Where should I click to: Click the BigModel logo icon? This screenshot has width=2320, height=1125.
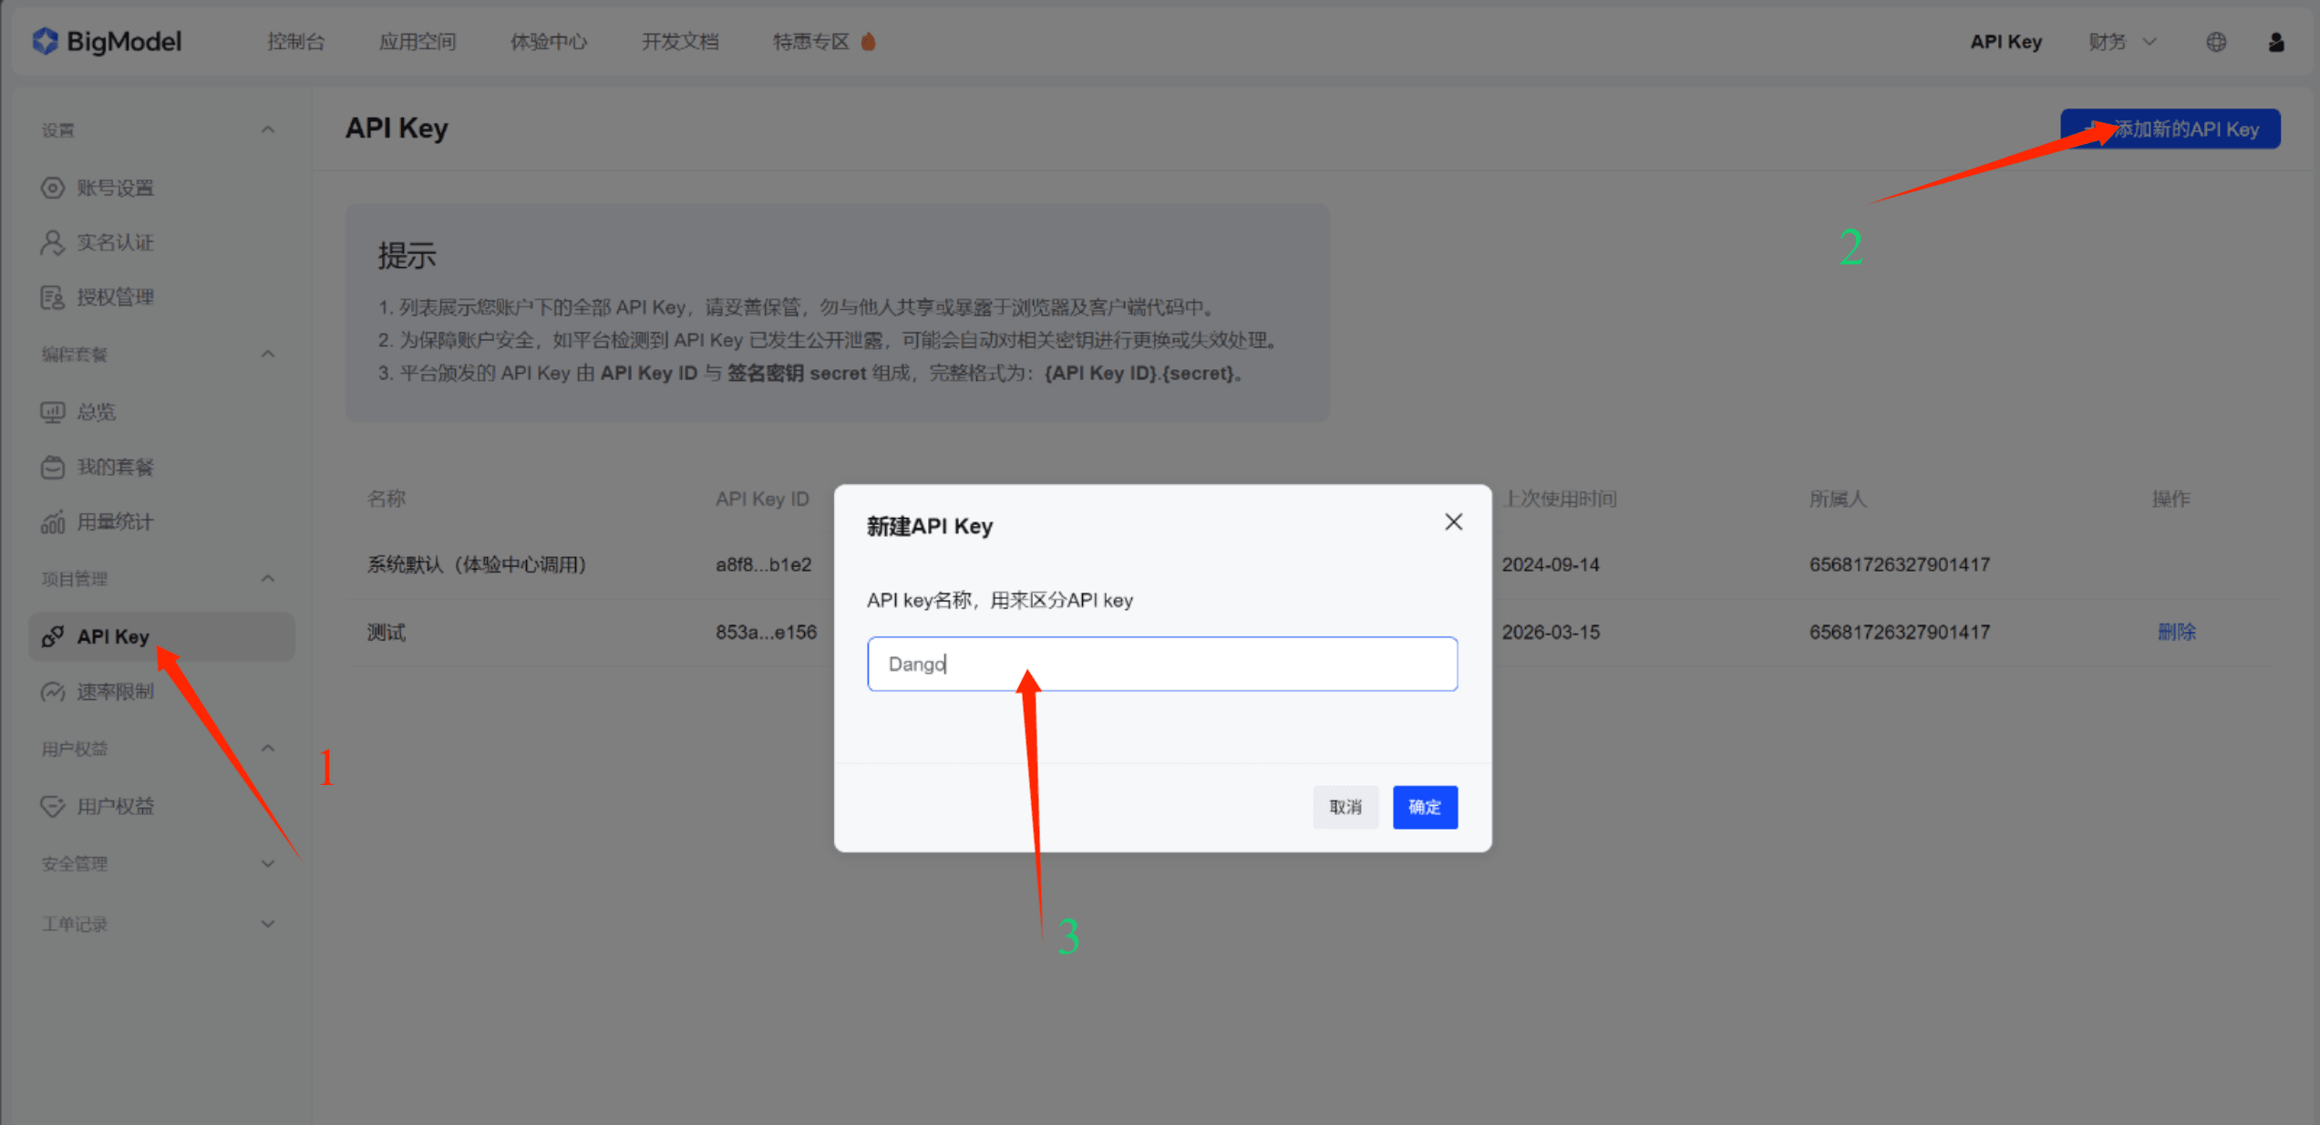tap(45, 41)
